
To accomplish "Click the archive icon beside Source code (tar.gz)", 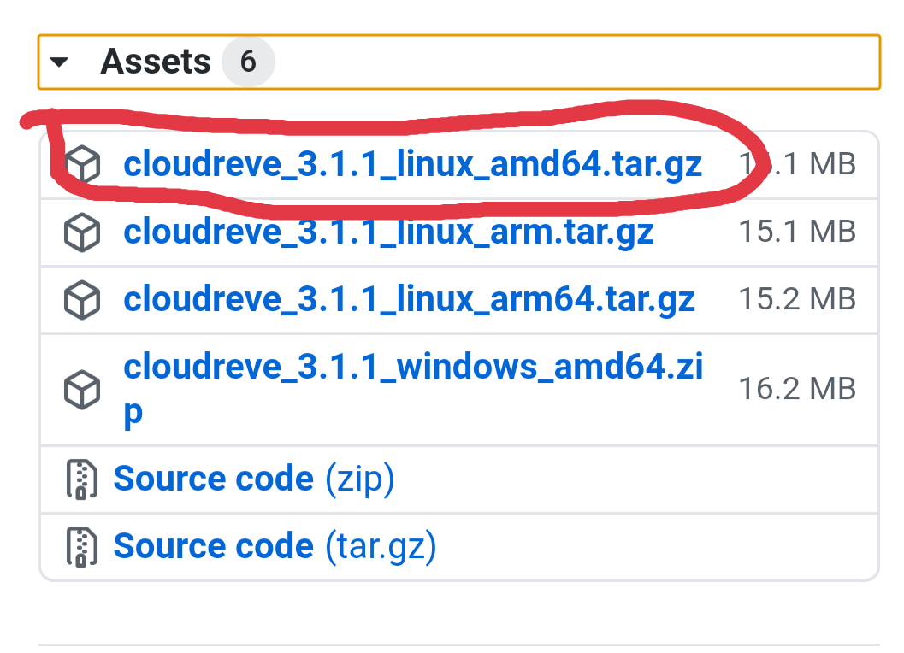I will 83,545.
